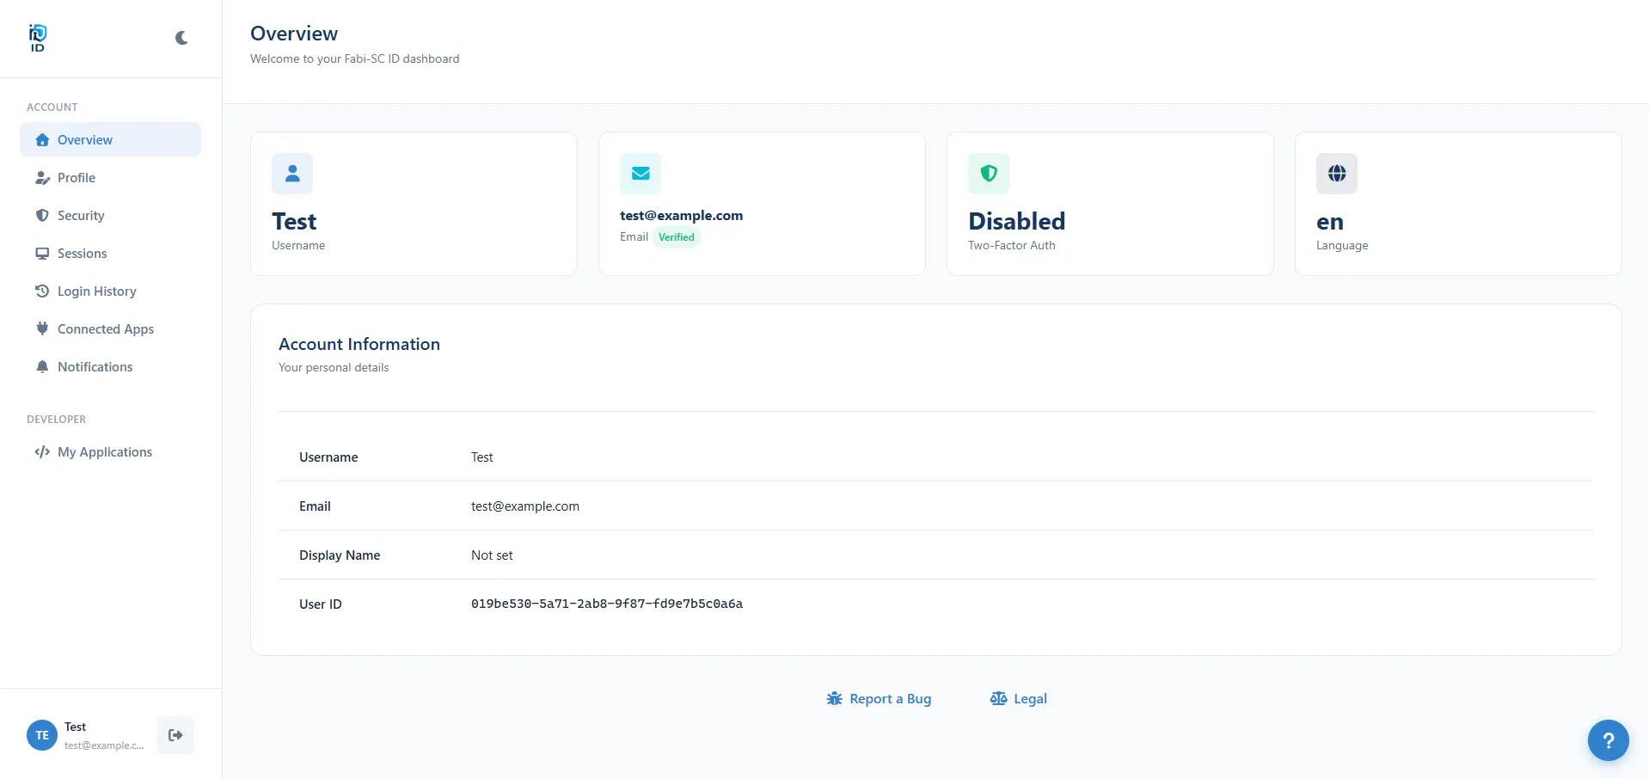
Task: Go to Security settings
Action: (81, 216)
